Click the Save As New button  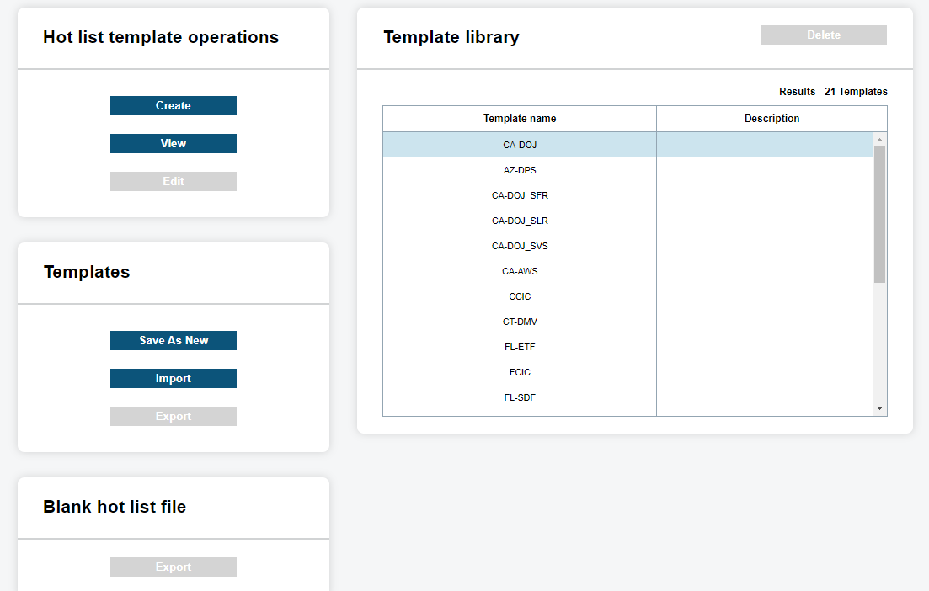click(x=173, y=340)
